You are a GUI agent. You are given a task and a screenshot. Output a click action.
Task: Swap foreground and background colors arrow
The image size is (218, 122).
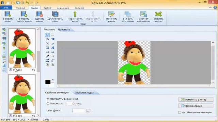click(53, 80)
